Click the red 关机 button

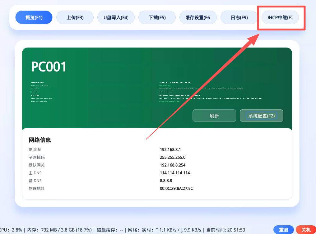(306, 230)
